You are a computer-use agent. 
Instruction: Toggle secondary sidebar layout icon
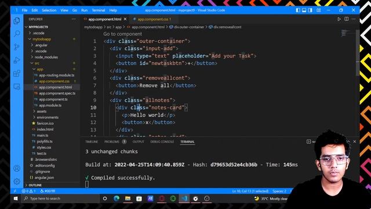(x=310, y=10)
